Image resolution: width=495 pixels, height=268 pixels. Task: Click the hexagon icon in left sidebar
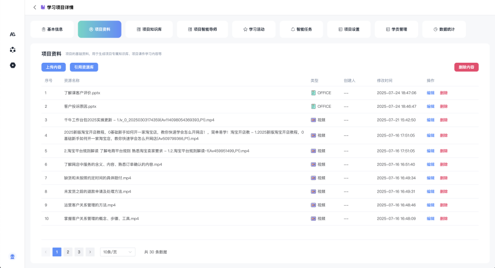tap(13, 65)
